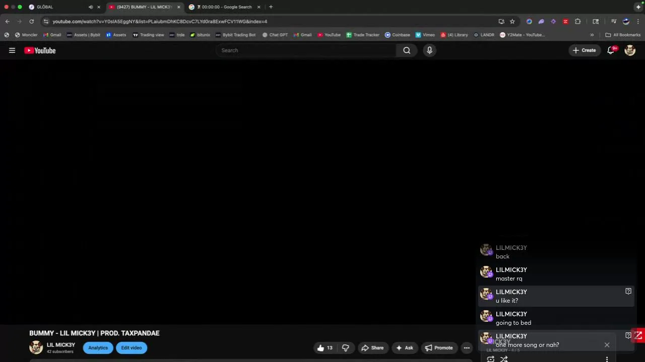This screenshot has height=362, width=645.
Task: Click the YouTube search magnifier button
Action: point(407,50)
